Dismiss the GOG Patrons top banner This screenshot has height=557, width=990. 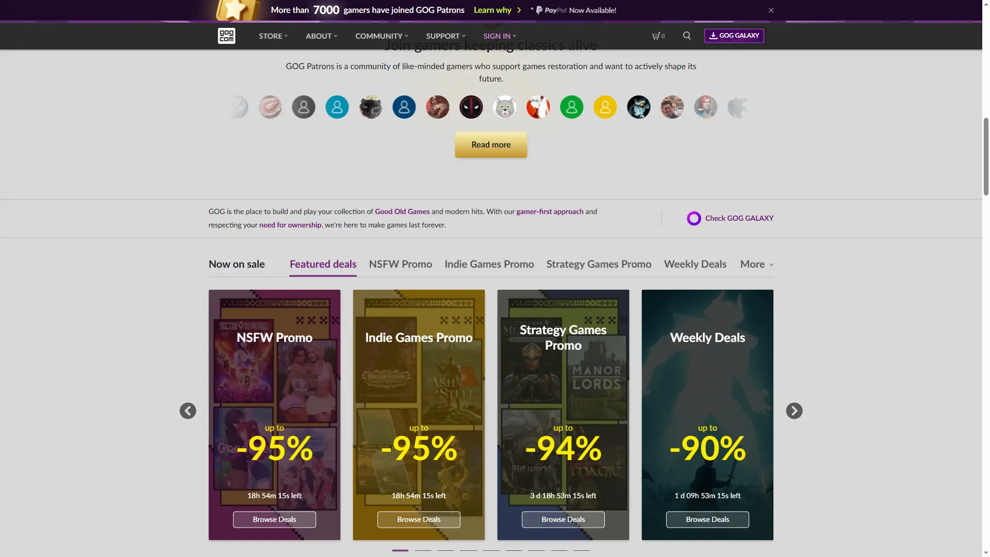(x=771, y=10)
